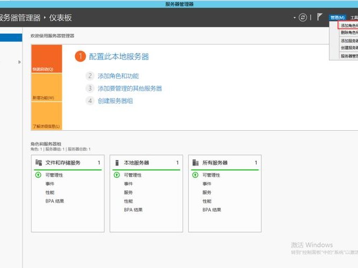Open 性能 in 所有服务器 tile

(x=207, y=201)
